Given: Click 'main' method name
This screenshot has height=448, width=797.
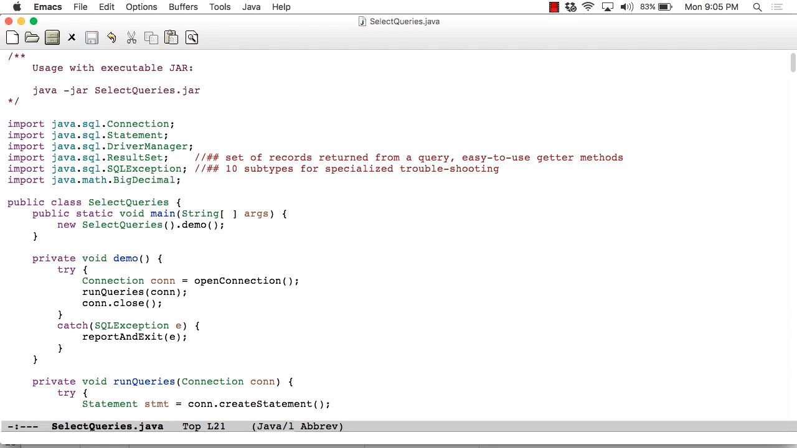Looking at the screenshot, I should click(x=163, y=213).
